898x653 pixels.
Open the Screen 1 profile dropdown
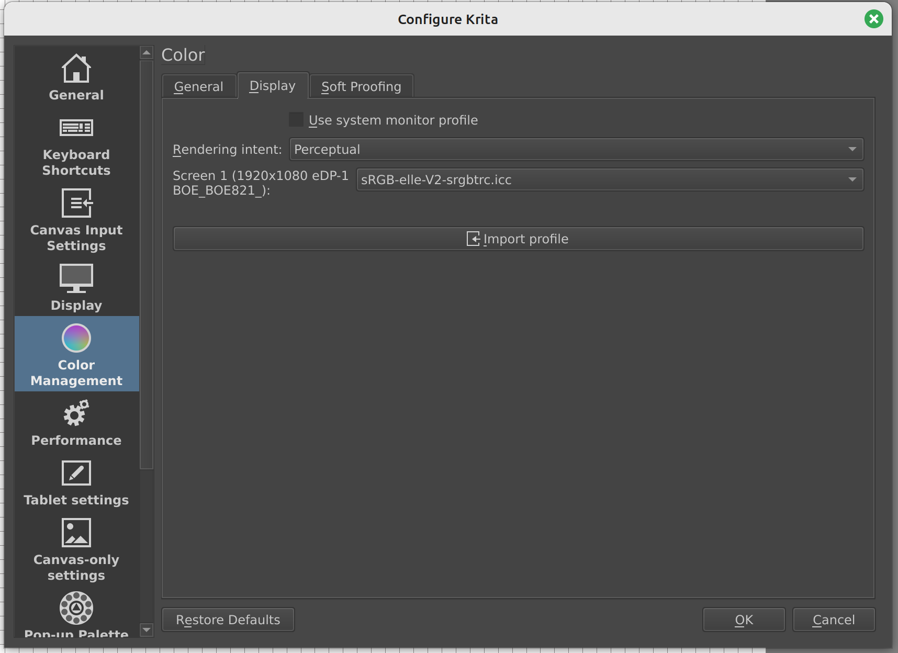tap(609, 180)
